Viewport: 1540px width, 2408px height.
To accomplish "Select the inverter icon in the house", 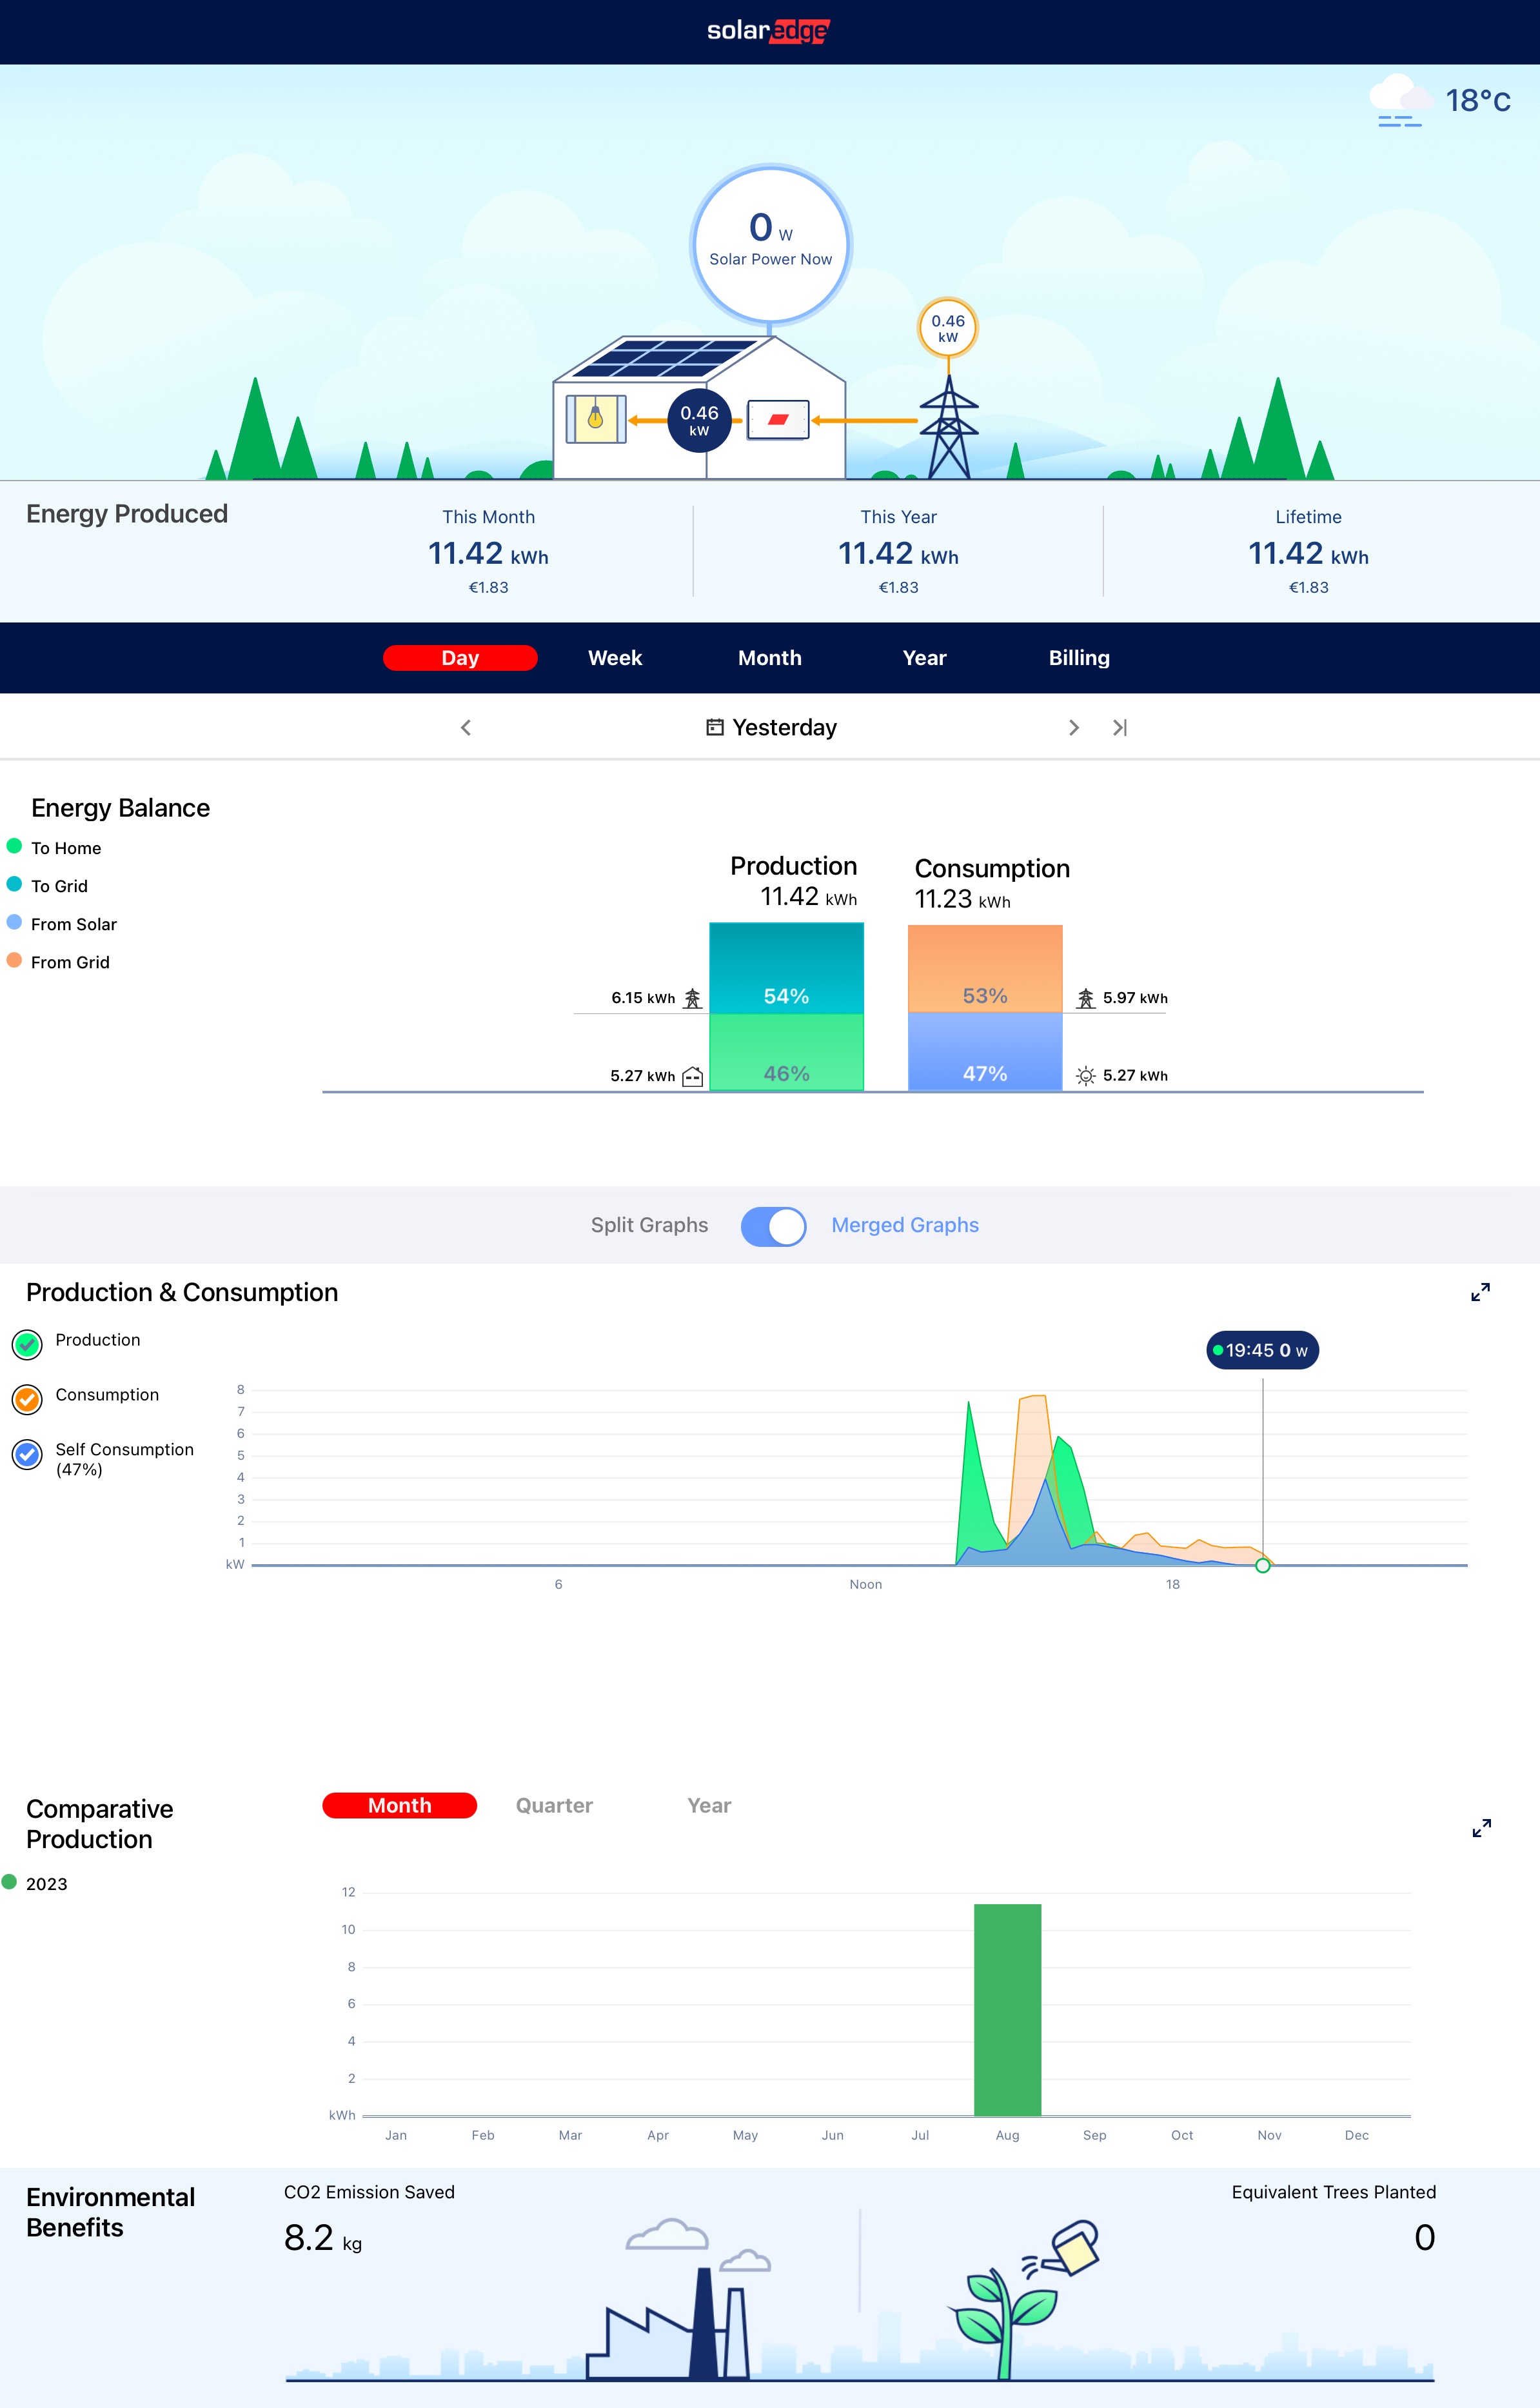I will click(x=778, y=420).
